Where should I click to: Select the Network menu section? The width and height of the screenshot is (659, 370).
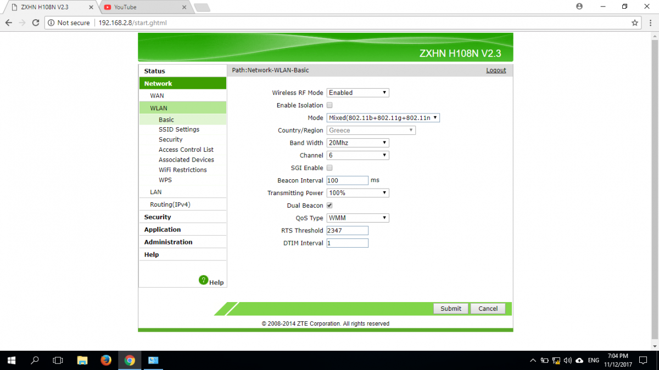click(x=182, y=83)
